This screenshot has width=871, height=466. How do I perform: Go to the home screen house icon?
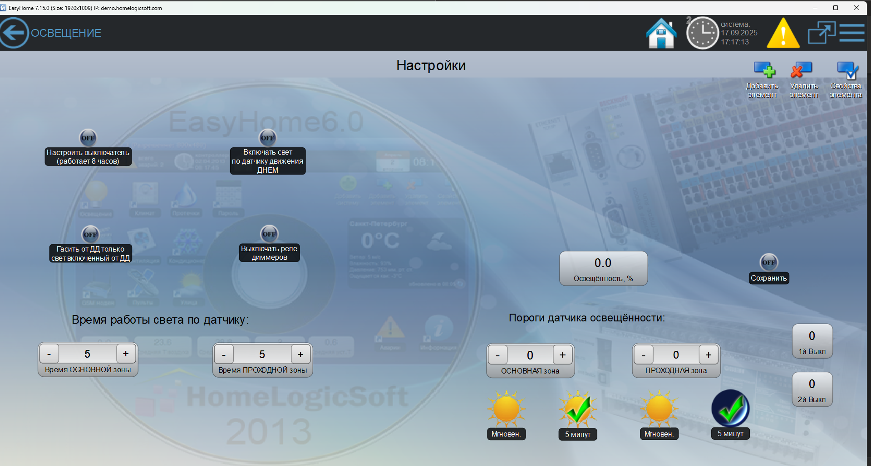click(661, 33)
